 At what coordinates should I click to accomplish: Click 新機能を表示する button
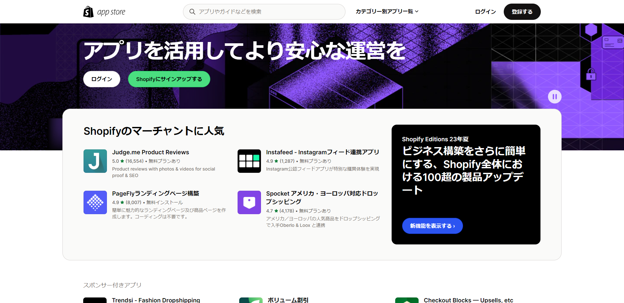[x=433, y=226]
